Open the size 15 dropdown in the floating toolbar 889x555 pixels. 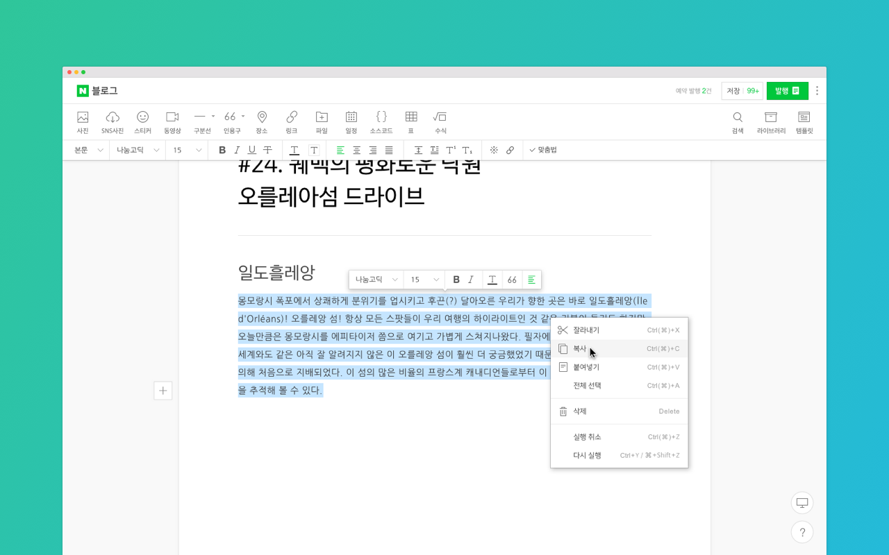click(x=424, y=280)
